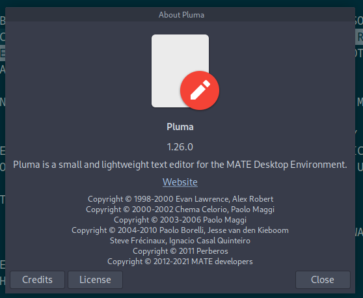Click the 2004-2010 Paolo Borelli copyright line

coord(180,230)
